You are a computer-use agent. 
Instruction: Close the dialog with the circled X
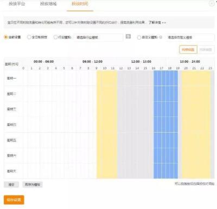212,3
